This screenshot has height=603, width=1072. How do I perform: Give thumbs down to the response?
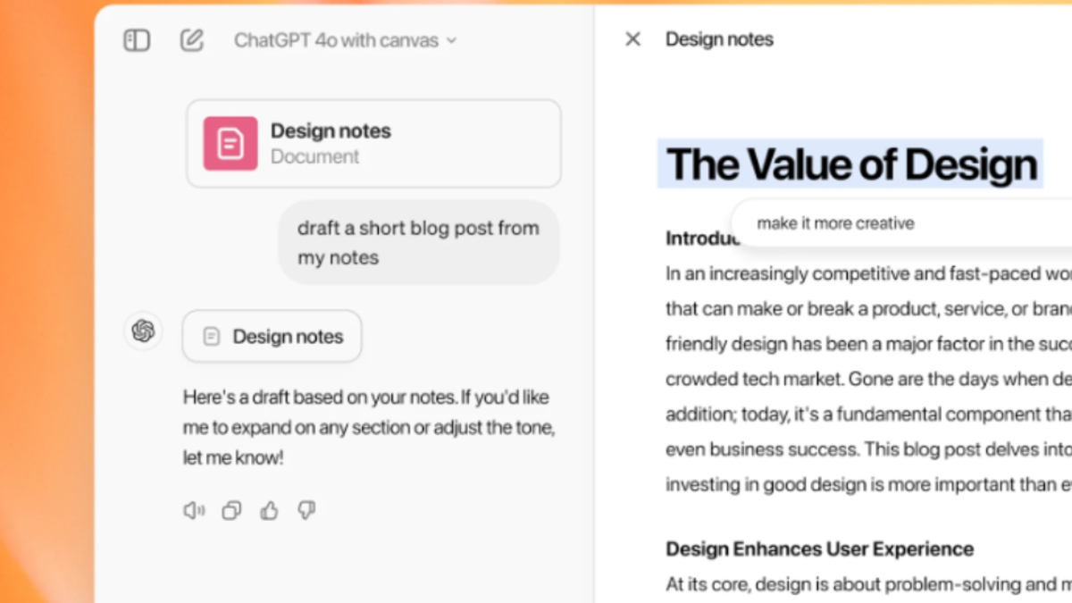pos(306,510)
